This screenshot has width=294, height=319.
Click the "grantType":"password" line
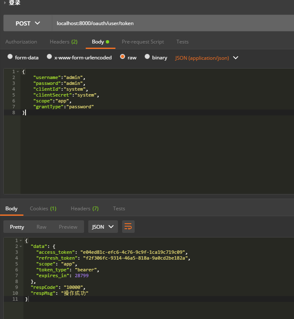coord(64,107)
